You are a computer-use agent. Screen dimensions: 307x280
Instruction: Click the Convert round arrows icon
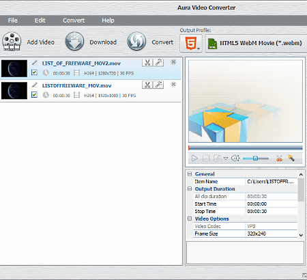point(136,42)
